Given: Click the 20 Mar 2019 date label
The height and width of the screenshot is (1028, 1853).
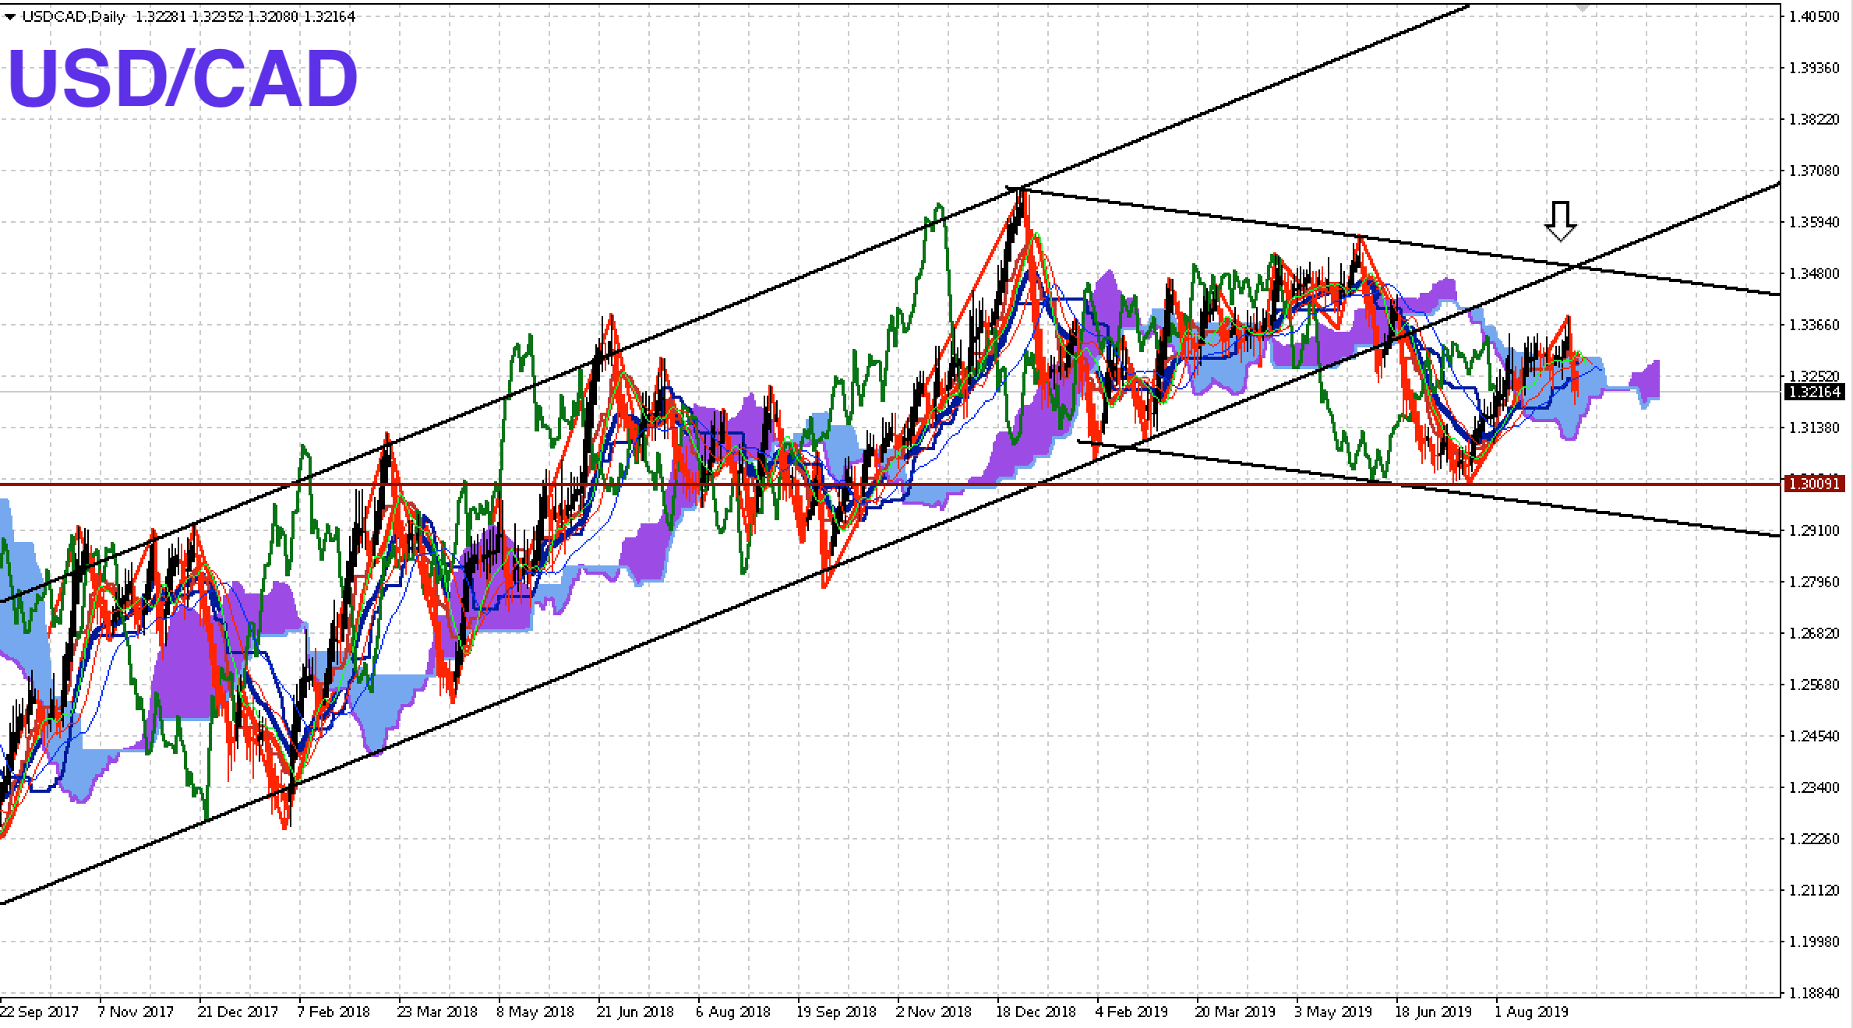Looking at the screenshot, I should [x=1235, y=1012].
